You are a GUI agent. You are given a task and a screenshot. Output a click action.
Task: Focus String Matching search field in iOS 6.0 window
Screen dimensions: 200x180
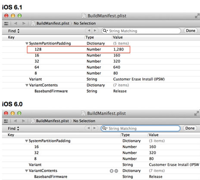coord(141,128)
